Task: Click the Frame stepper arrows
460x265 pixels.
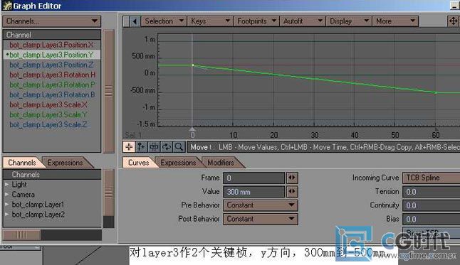Action: click(x=292, y=178)
